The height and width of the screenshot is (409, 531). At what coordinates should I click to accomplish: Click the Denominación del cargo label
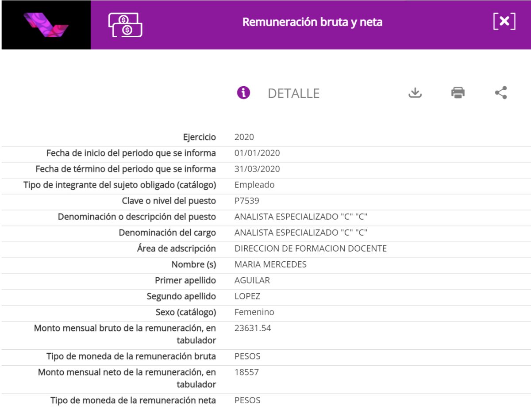coord(167,233)
